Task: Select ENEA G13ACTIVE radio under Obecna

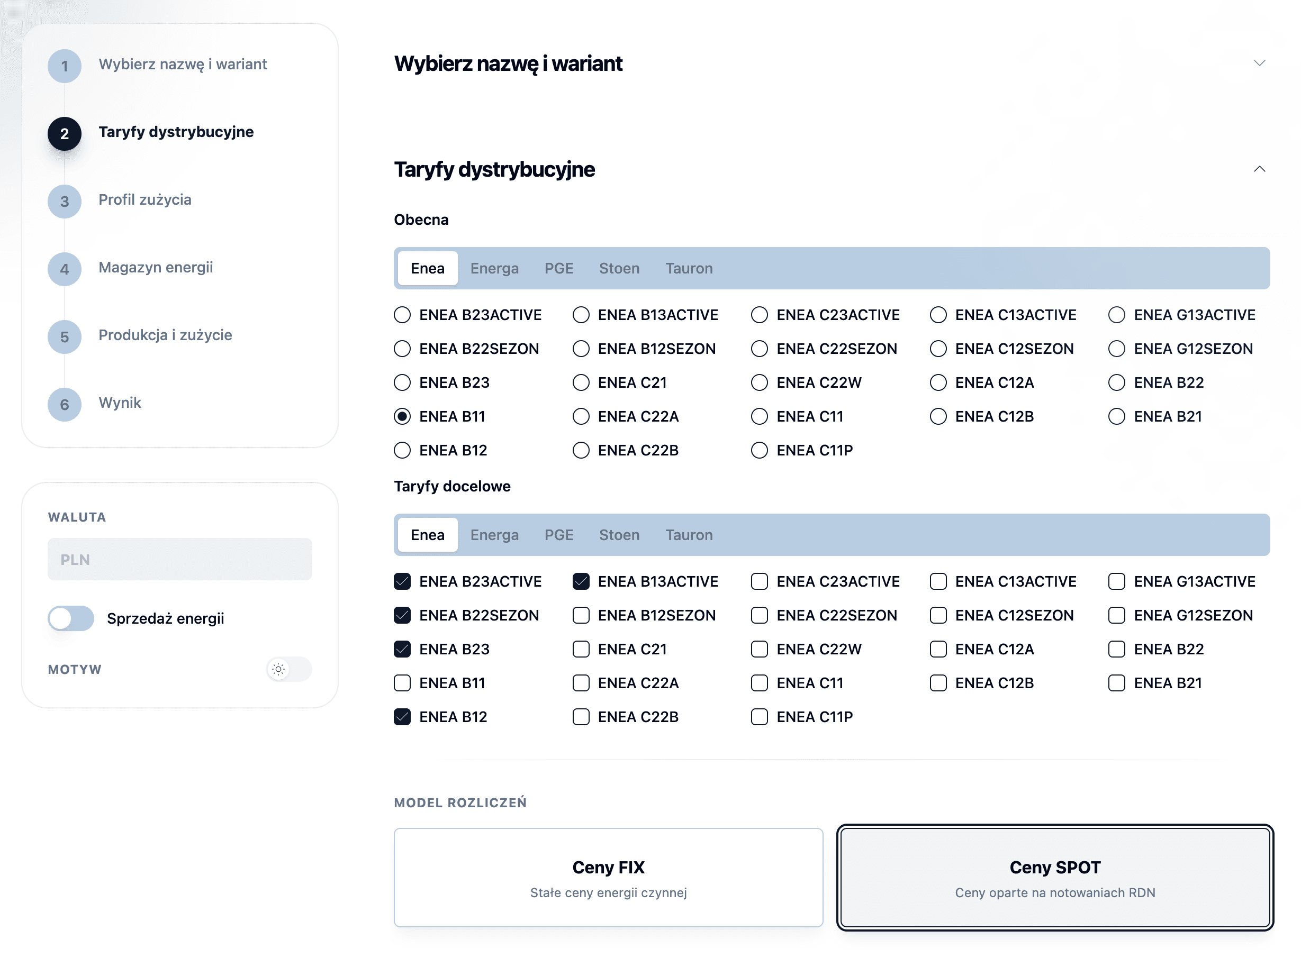Action: click(1116, 315)
